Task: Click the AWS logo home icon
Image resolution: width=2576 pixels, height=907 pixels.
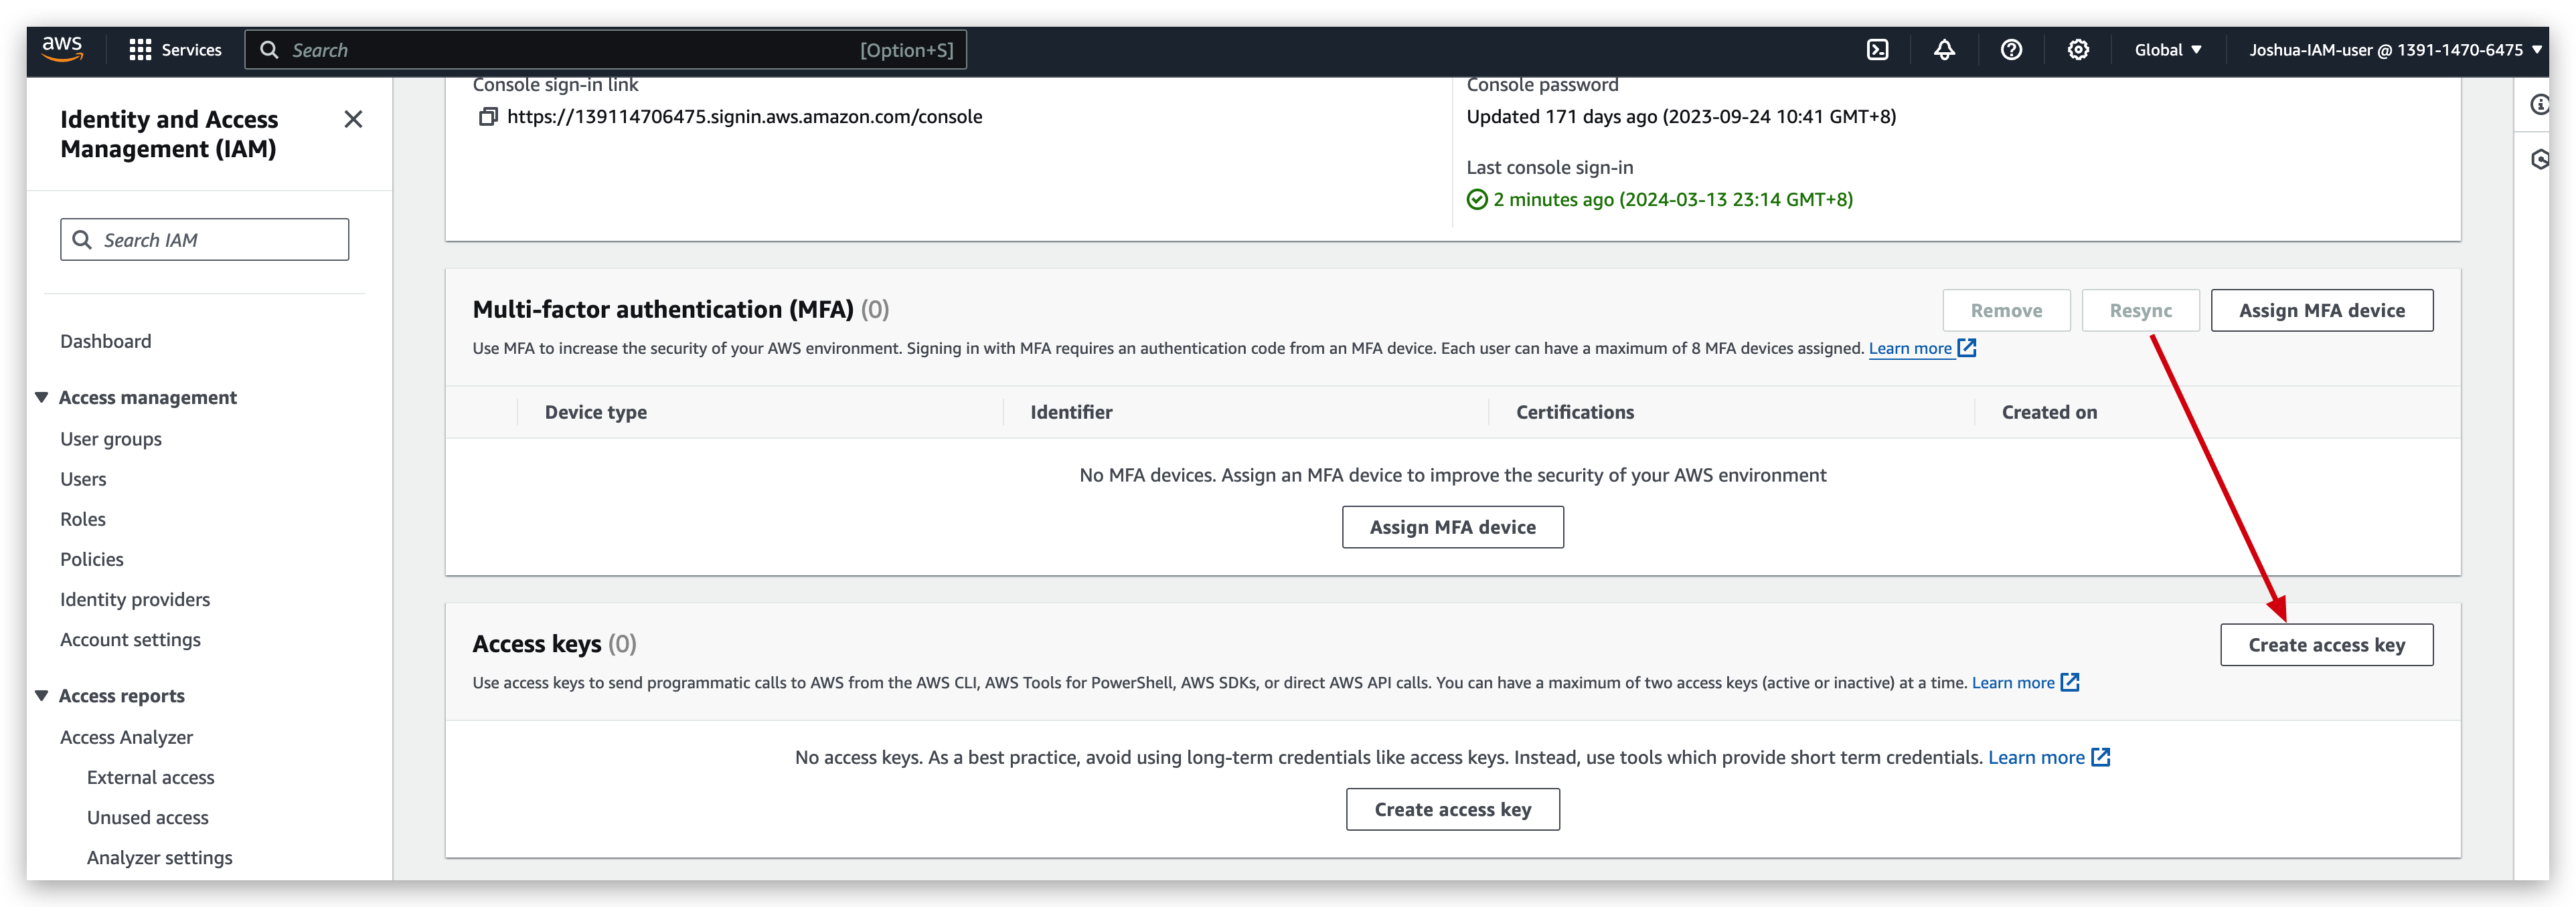Action: coord(62,49)
